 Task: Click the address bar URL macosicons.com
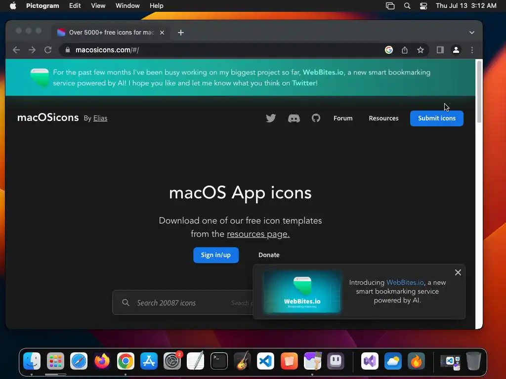(107, 50)
